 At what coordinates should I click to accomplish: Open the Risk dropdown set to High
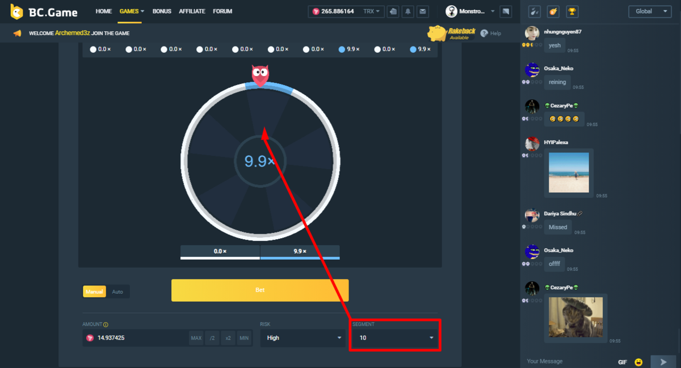(x=302, y=338)
